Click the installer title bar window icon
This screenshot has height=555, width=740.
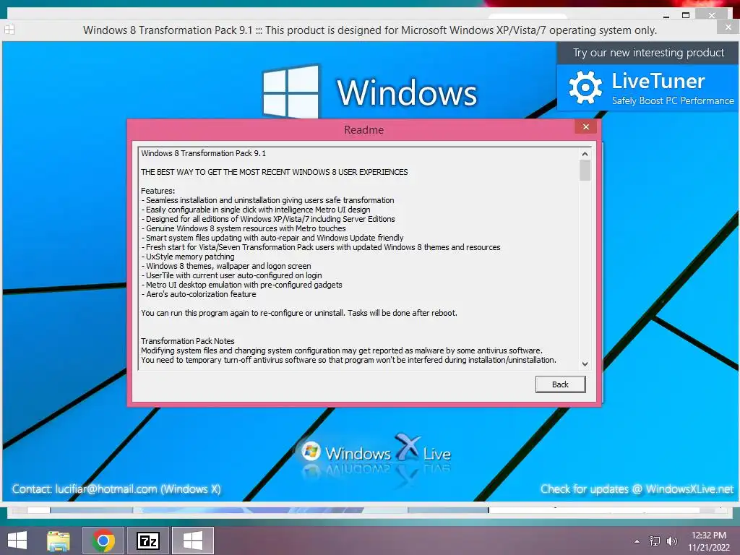[x=9, y=30]
